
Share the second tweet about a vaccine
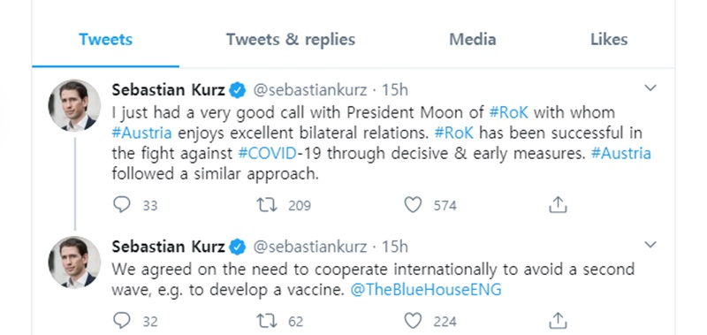[558, 321]
